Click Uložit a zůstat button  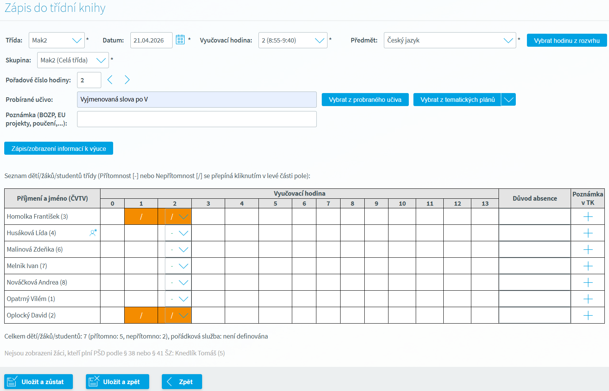tap(38, 381)
